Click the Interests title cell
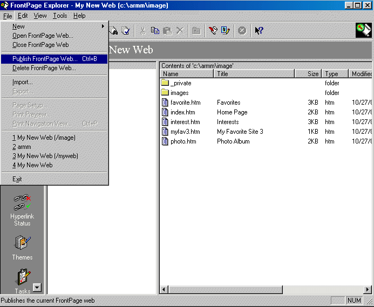Screen dimensions: 374x307 point(228,122)
